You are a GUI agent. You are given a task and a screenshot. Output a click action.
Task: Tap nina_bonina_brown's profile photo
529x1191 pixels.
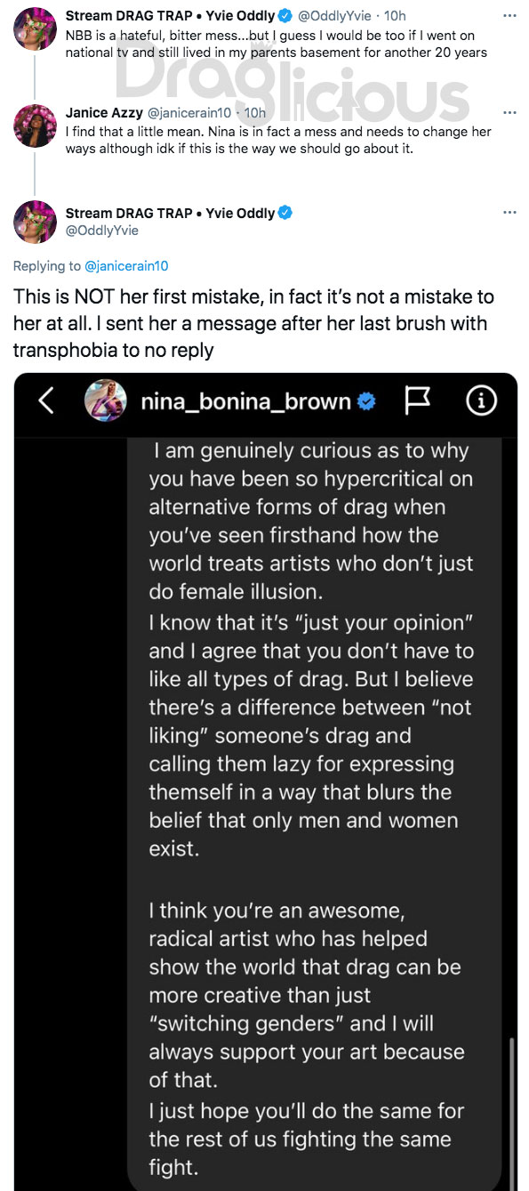105,401
